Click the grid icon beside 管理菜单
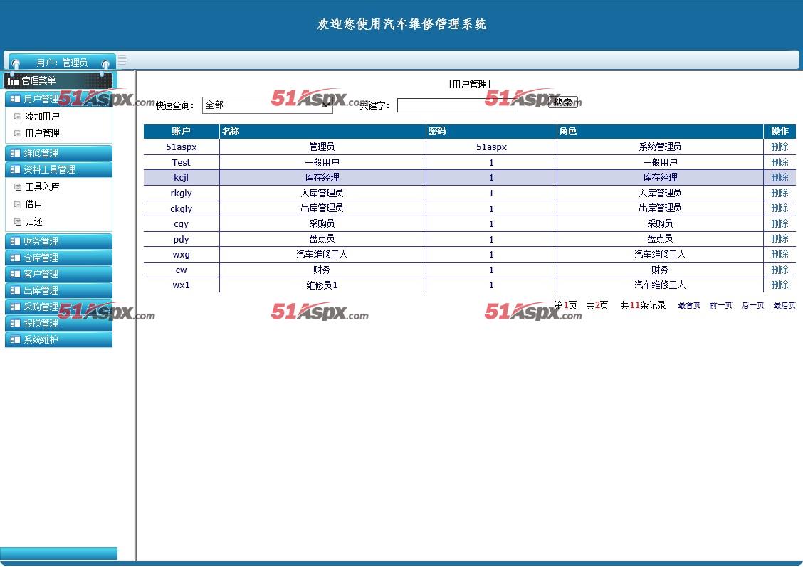The image size is (803, 567). (x=13, y=81)
